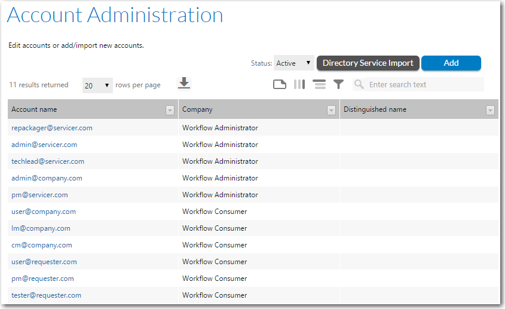Open the rows per page dropdown
Image resolution: width=505 pixels, height=309 pixels.
coord(97,85)
